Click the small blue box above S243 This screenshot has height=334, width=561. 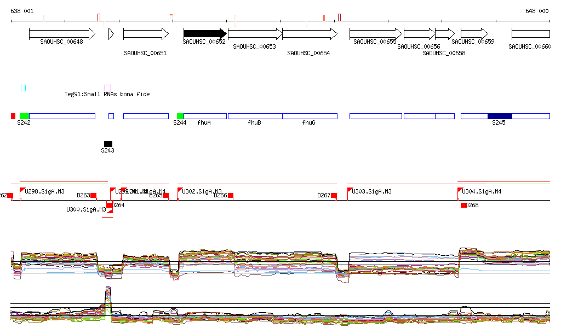[x=111, y=116]
